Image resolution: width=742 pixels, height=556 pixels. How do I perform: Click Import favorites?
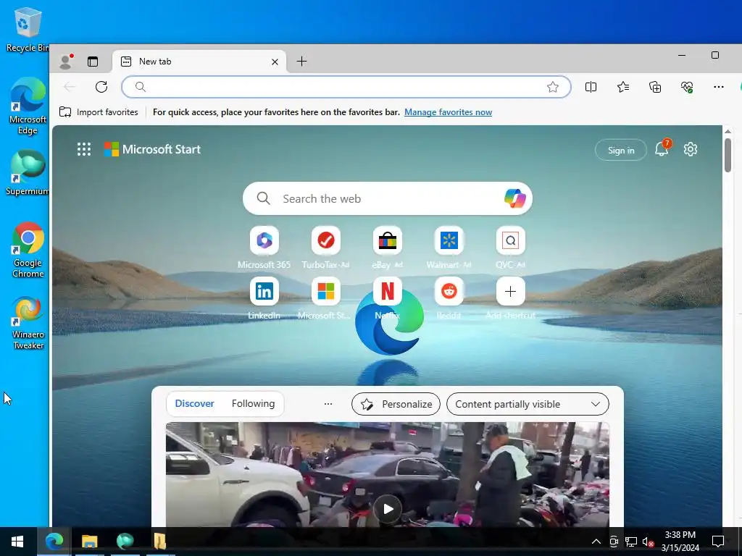pyautogui.click(x=99, y=112)
